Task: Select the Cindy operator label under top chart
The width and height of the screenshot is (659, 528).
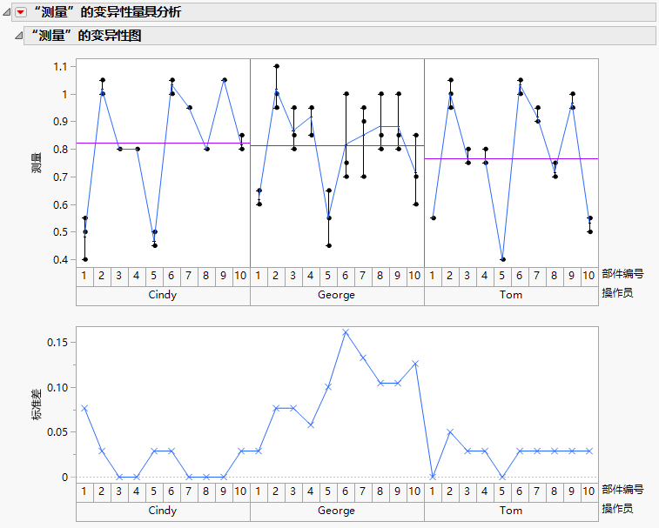Action: click(163, 295)
